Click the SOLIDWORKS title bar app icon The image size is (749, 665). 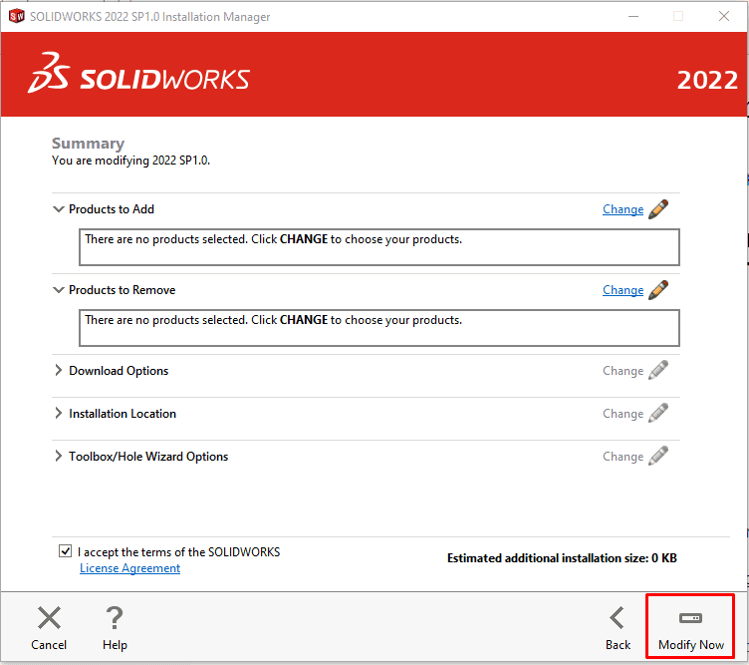click(16, 16)
